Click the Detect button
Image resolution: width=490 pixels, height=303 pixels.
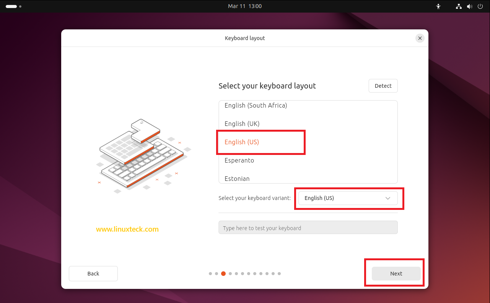(383, 85)
